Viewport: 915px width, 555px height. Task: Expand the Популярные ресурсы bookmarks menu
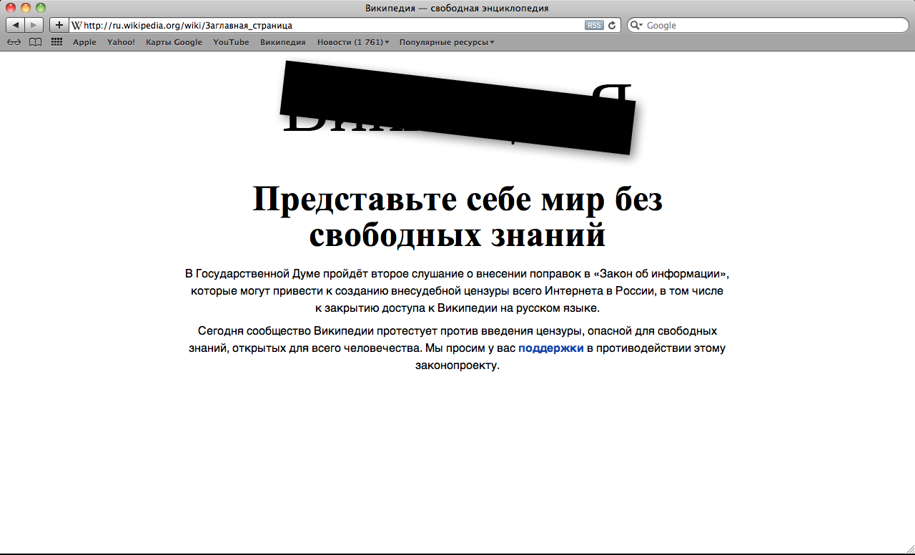tap(446, 42)
